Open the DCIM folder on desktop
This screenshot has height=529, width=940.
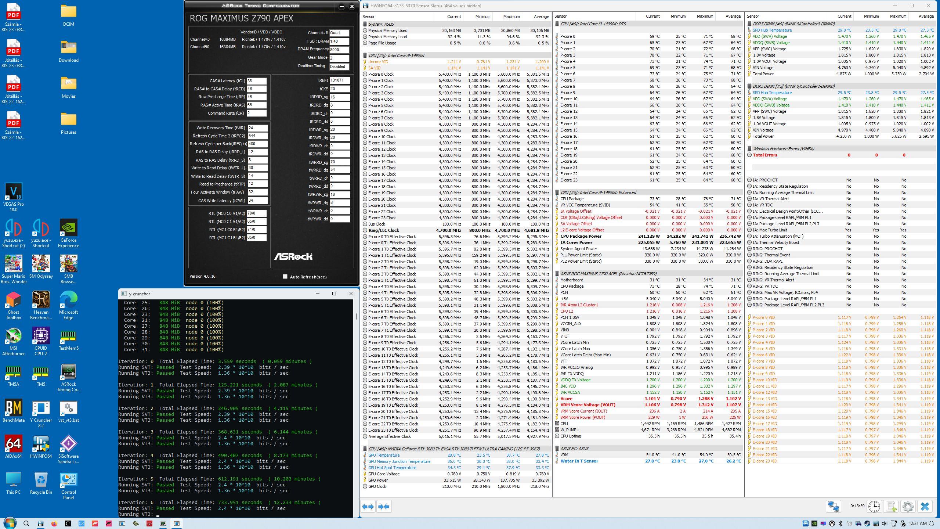click(68, 15)
